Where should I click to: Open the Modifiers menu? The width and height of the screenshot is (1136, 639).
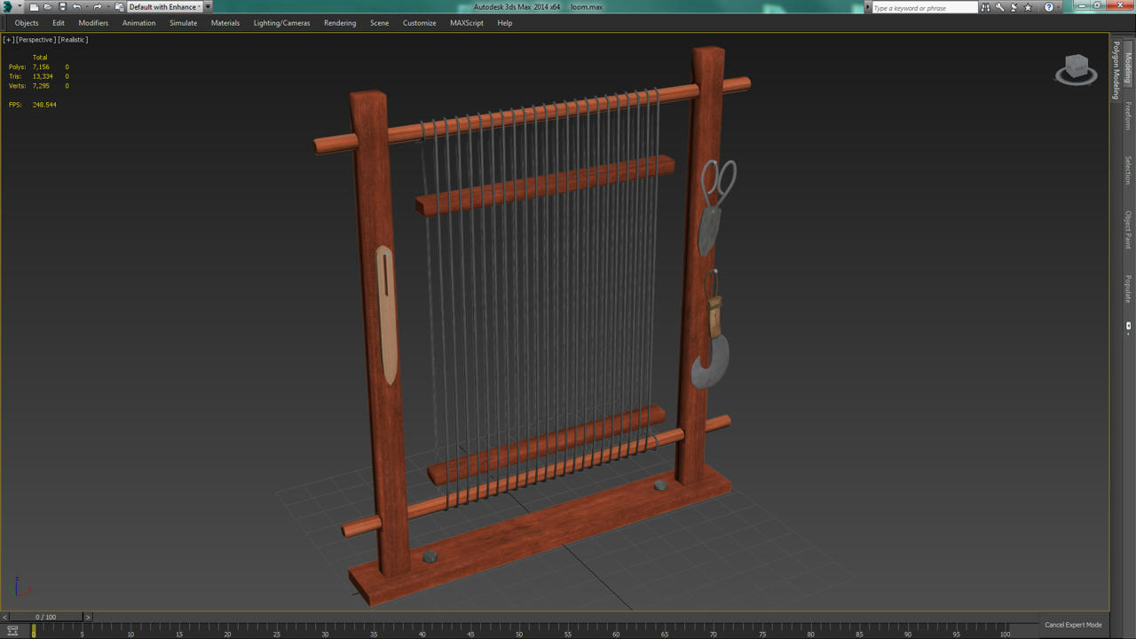click(x=93, y=23)
